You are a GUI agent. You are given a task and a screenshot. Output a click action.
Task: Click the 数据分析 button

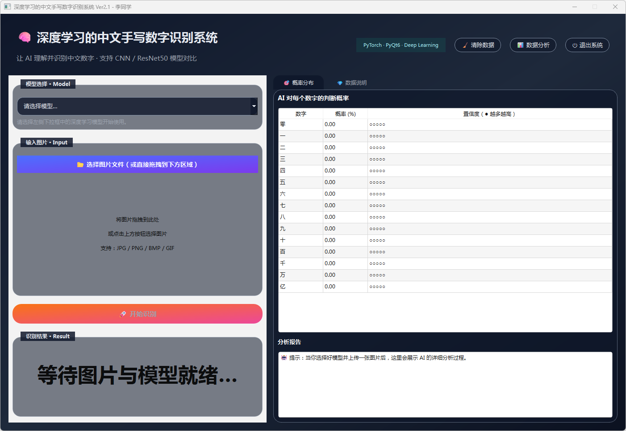(x=533, y=45)
